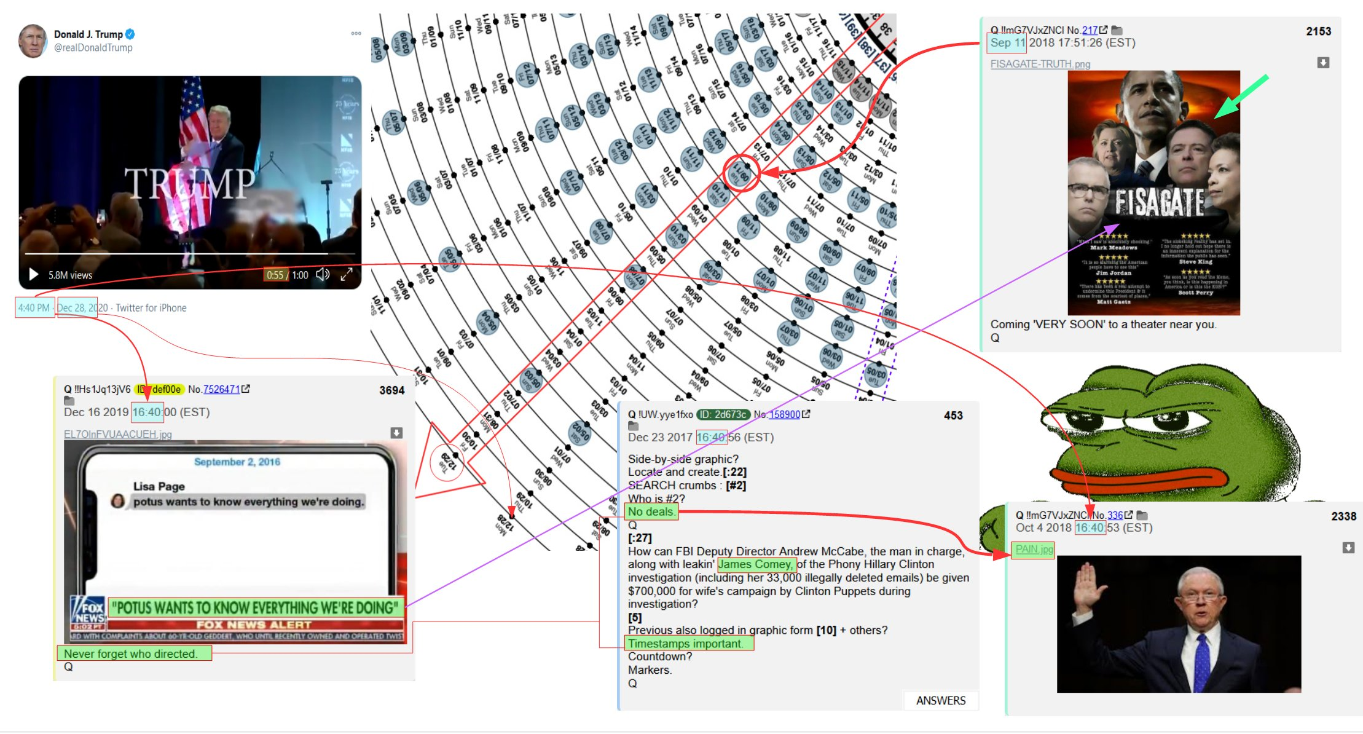Click post number 3694
Screen dimensions: 1363x734
tap(392, 390)
